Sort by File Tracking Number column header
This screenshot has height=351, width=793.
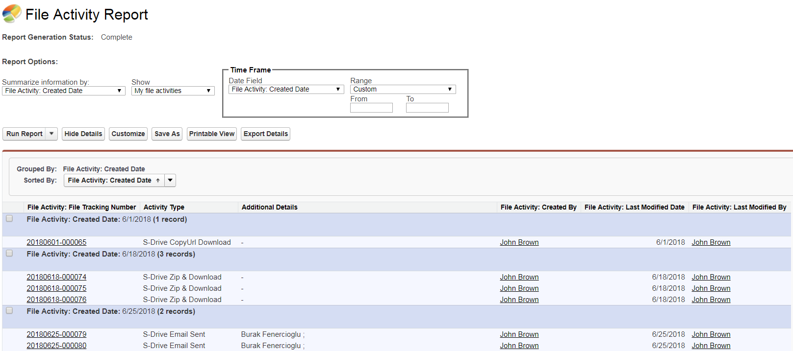[81, 207]
